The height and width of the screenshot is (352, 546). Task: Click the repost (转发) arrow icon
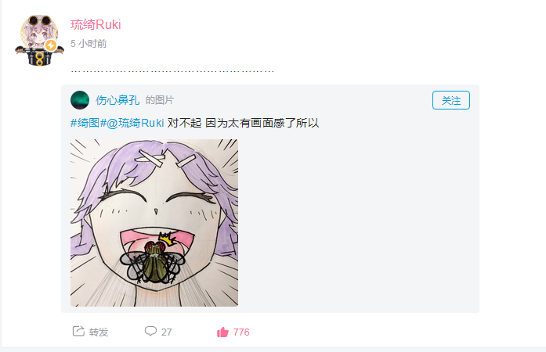pos(78,332)
